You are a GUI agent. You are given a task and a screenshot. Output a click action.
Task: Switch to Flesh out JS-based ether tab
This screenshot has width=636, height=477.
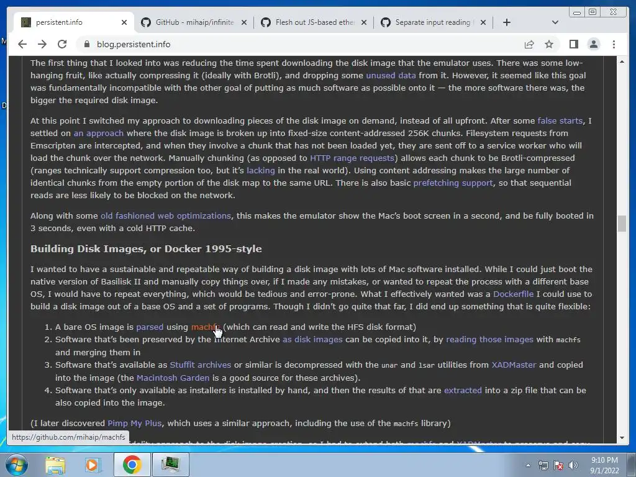coord(314,22)
